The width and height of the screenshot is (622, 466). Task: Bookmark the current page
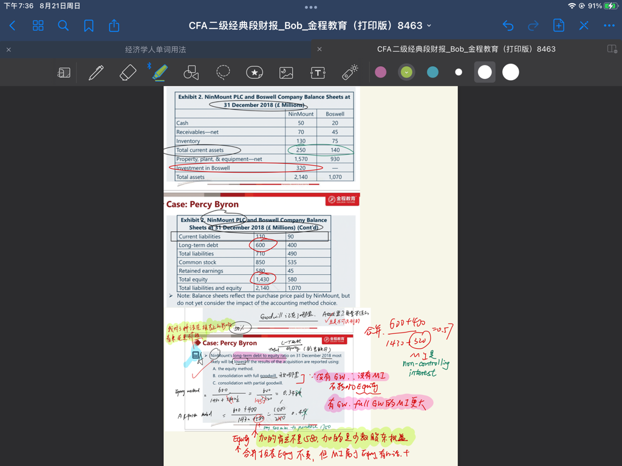[89, 25]
